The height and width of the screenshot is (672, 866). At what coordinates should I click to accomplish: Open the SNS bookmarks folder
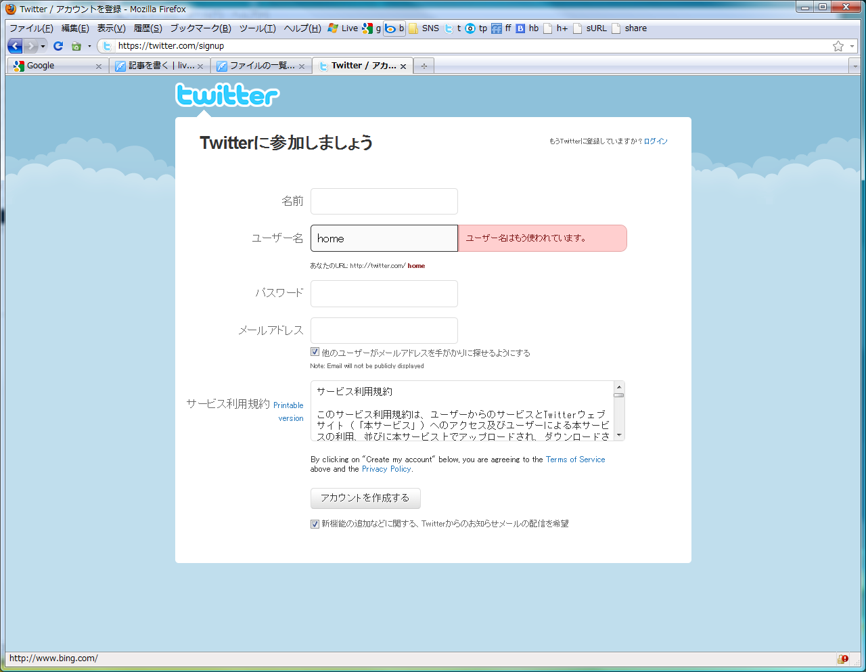tap(424, 28)
